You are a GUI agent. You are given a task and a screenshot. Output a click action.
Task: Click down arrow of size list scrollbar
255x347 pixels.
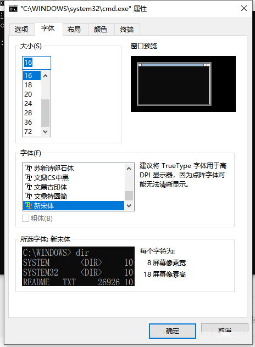coord(46,132)
